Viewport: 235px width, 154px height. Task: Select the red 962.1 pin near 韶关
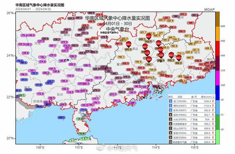148,36
